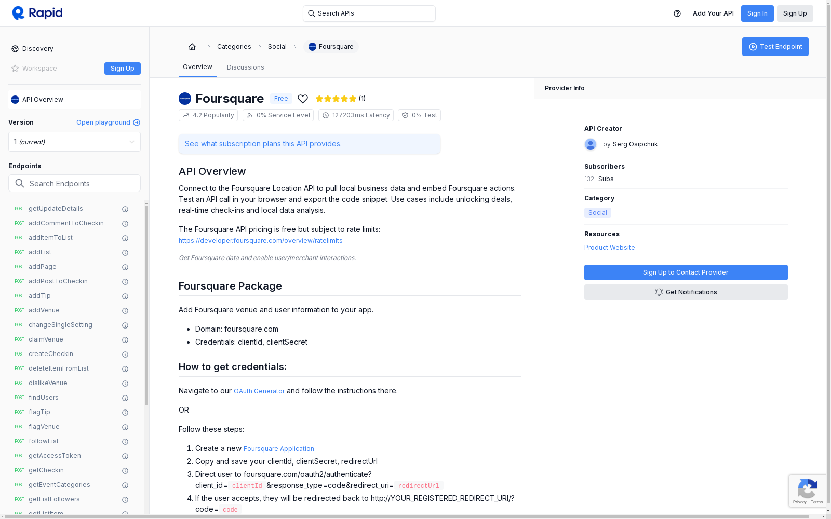Open info icon for addPostToCheckin
This screenshot has width=831, height=519.
[125, 282]
